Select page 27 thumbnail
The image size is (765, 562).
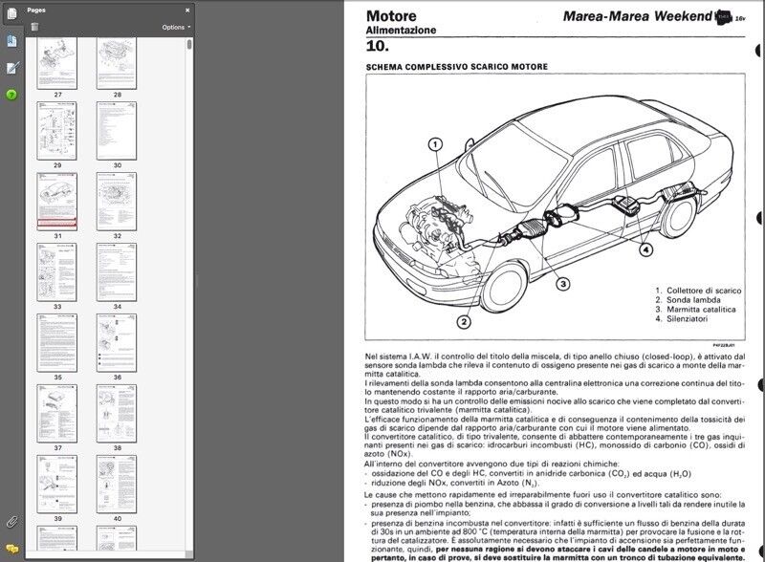[x=57, y=63]
